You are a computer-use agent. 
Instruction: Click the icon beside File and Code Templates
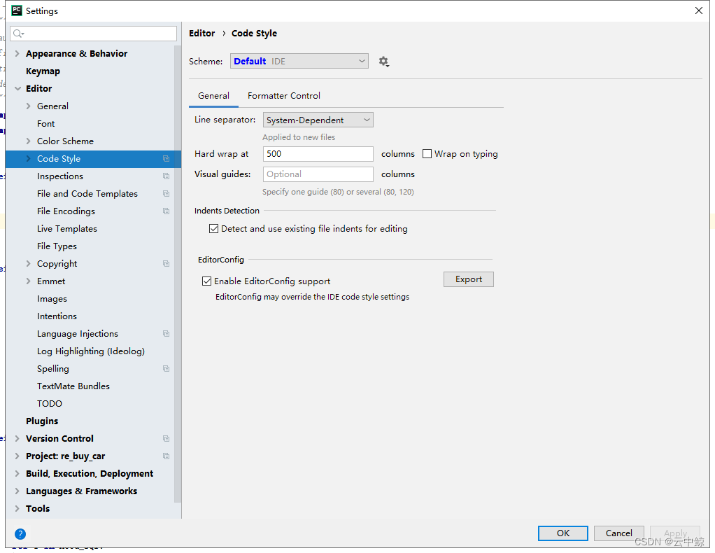[x=166, y=194]
